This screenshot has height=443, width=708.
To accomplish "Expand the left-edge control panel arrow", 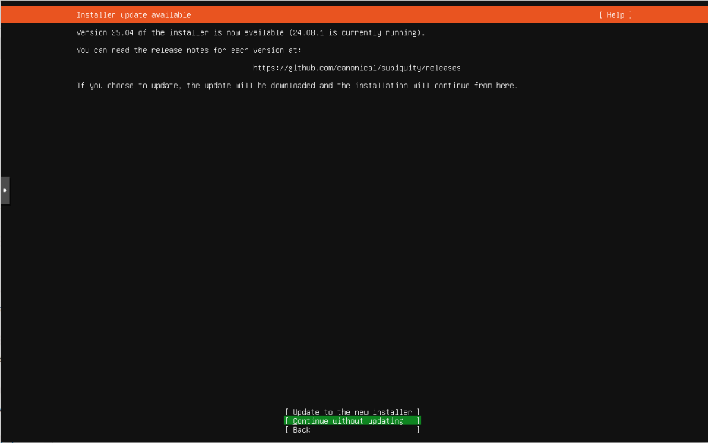I will click(x=5, y=189).
